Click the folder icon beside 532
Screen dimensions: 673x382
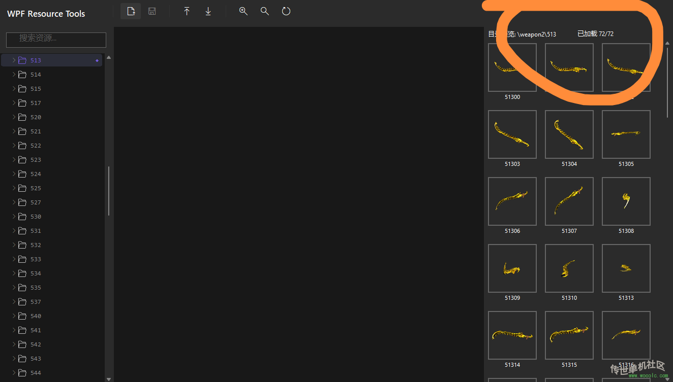(22, 245)
